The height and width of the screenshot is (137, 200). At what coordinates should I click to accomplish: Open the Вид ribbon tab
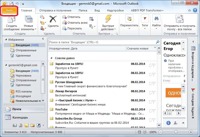click(x=97, y=10)
